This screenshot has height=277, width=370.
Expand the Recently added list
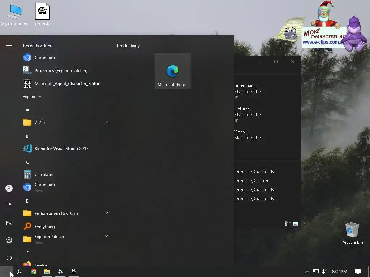tap(32, 97)
